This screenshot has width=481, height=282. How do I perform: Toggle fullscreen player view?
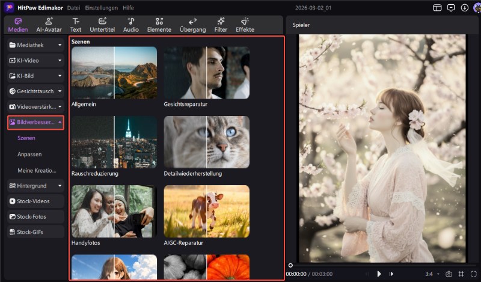coord(473,274)
